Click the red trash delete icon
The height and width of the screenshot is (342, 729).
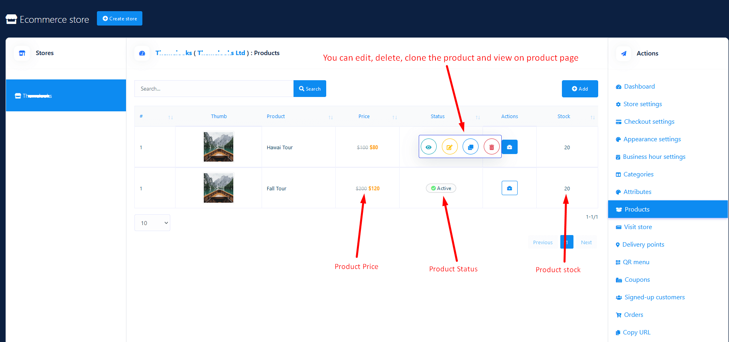[x=491, y=147]
